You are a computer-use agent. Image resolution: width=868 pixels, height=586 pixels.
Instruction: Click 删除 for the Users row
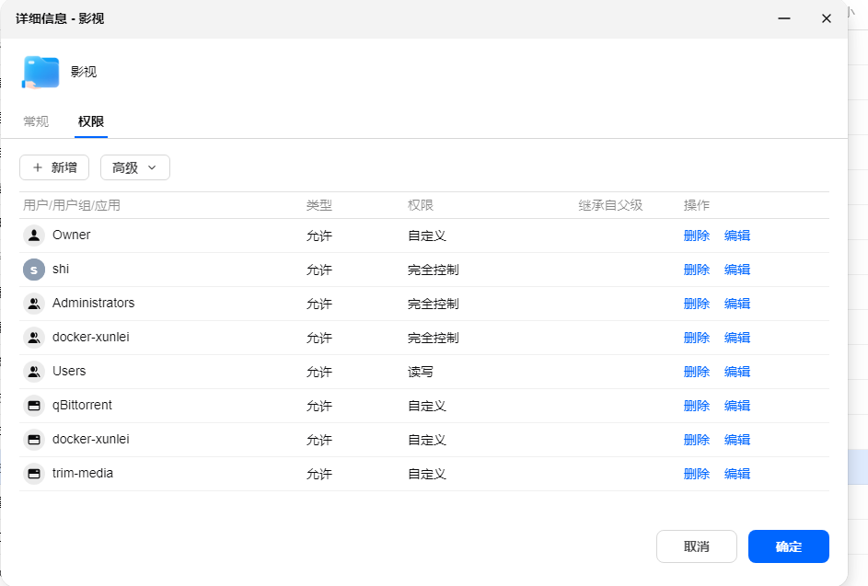click(x=697, y=372)
